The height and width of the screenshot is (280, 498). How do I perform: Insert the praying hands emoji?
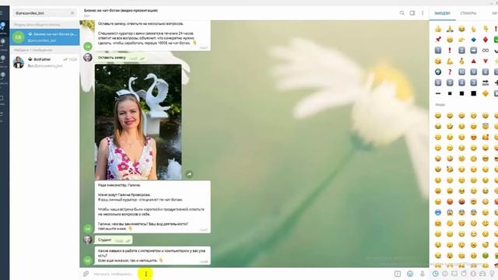450,29
